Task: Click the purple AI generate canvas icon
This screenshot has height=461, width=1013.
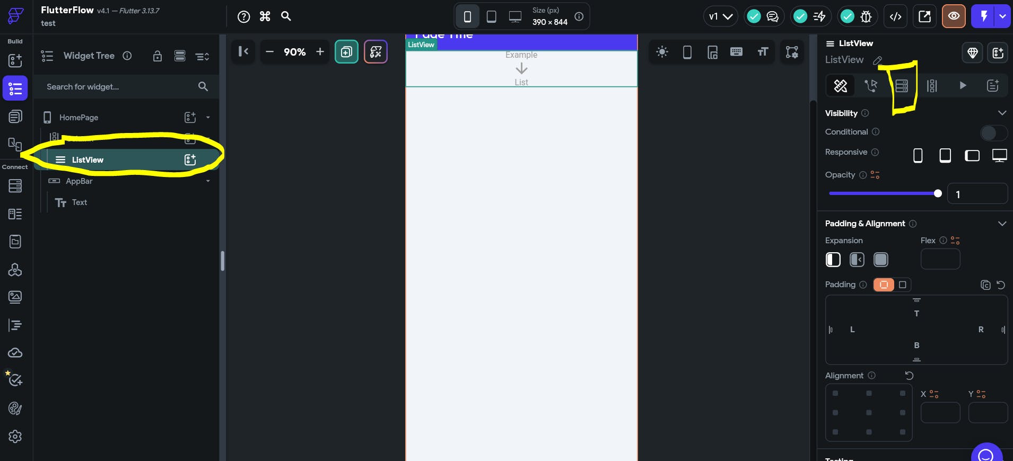Action: (x=375, y=51)
